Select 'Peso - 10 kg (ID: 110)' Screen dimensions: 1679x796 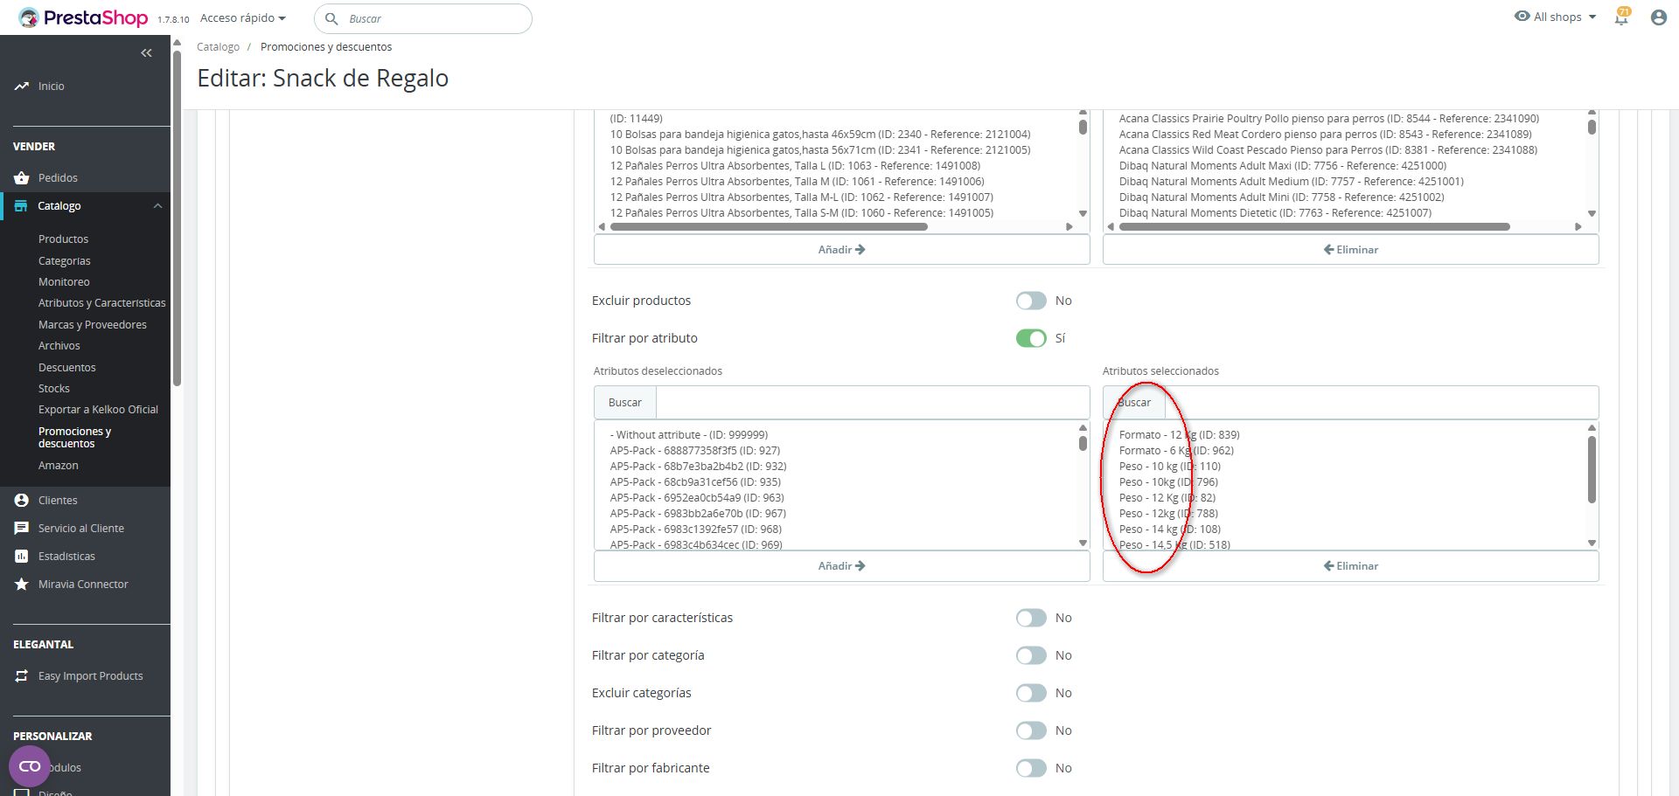coord(1169,467)
